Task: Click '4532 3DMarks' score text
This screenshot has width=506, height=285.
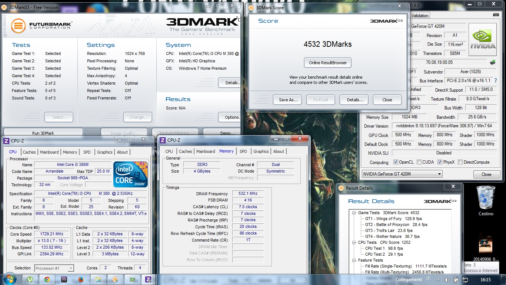Action: point(327,44)
